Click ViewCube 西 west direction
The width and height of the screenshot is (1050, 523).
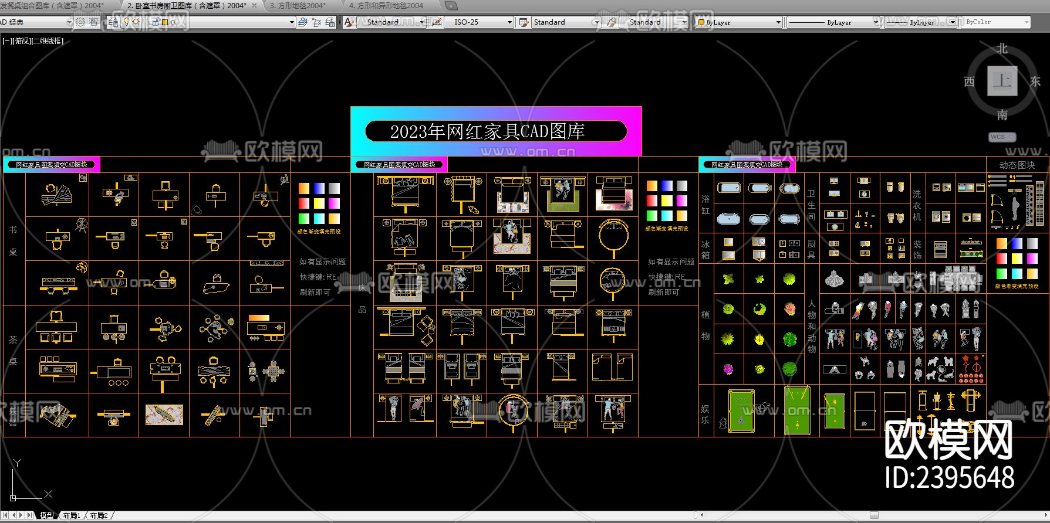(x=970, y=81)
